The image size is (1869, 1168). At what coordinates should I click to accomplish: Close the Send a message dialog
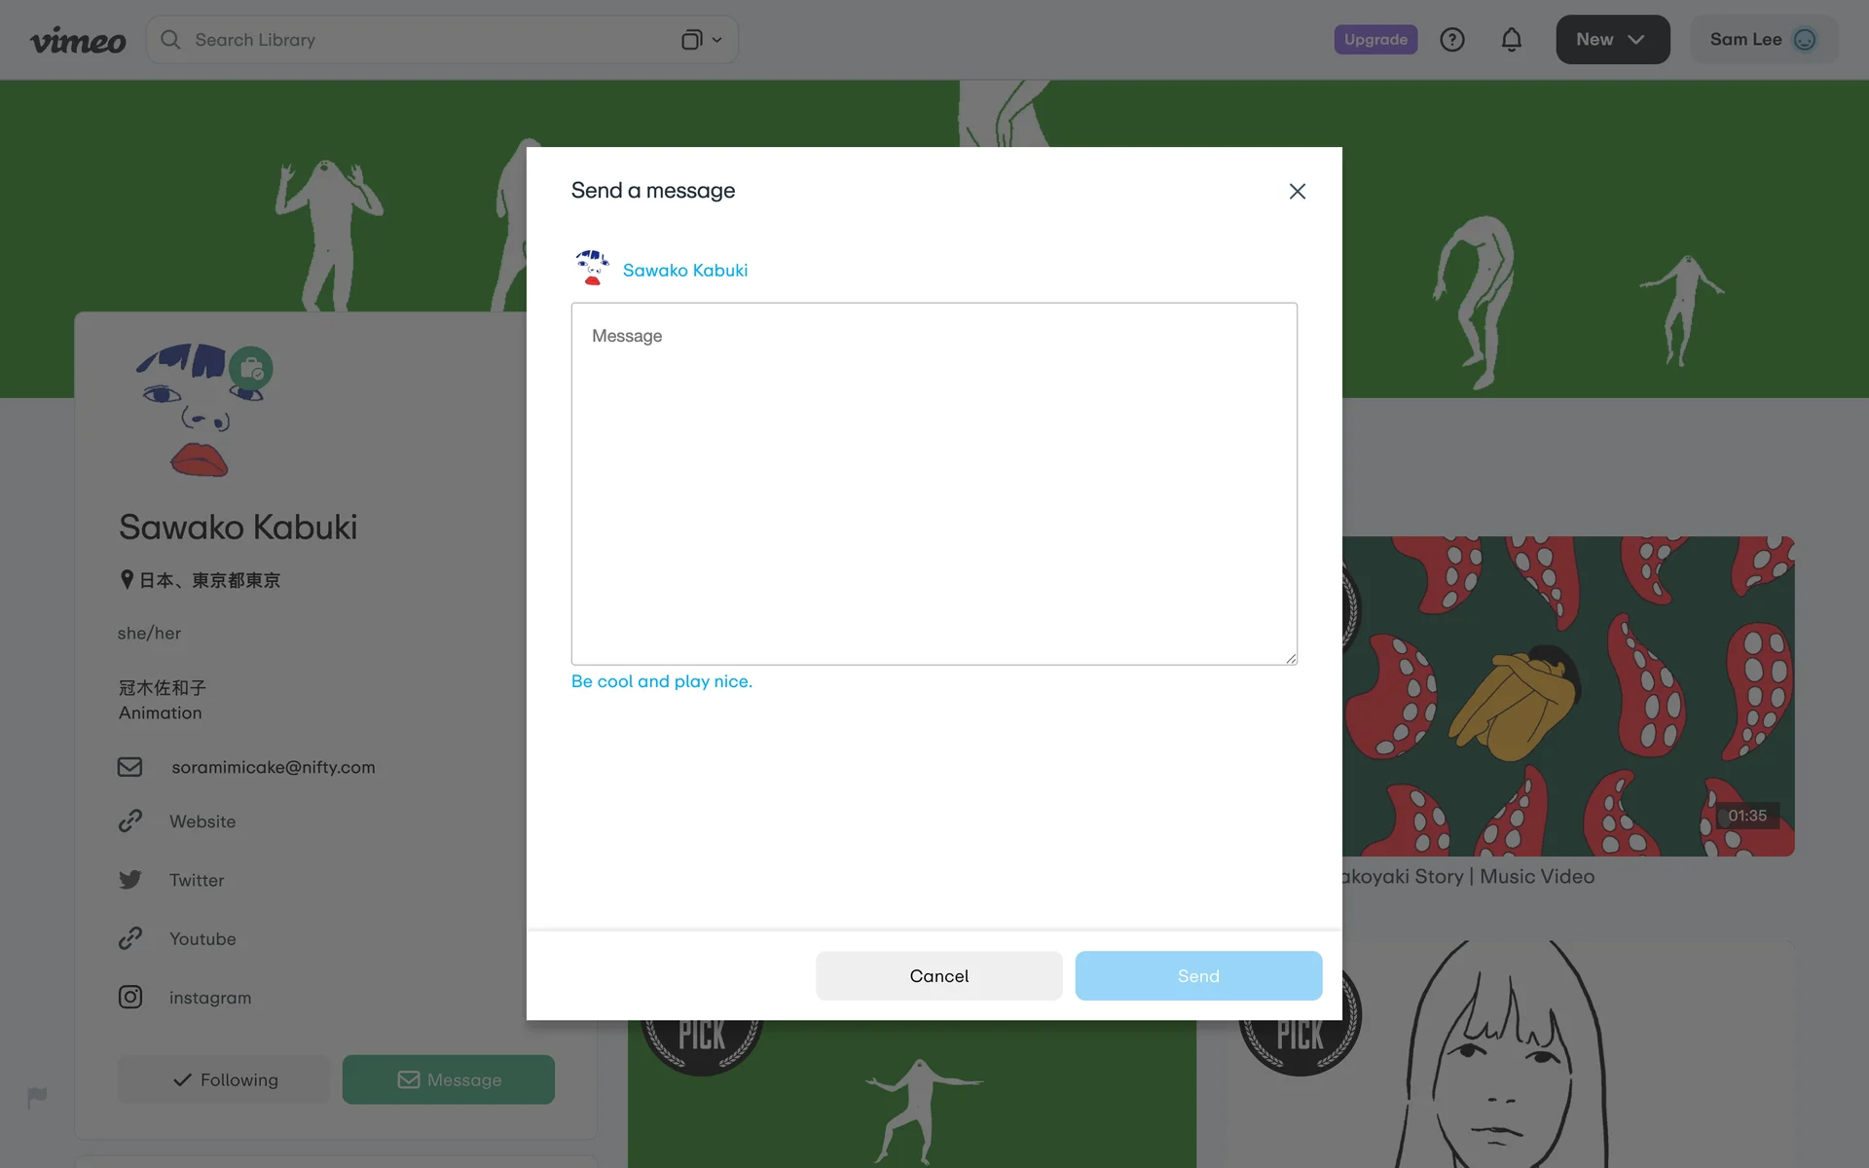click(x=1297, y=192)
